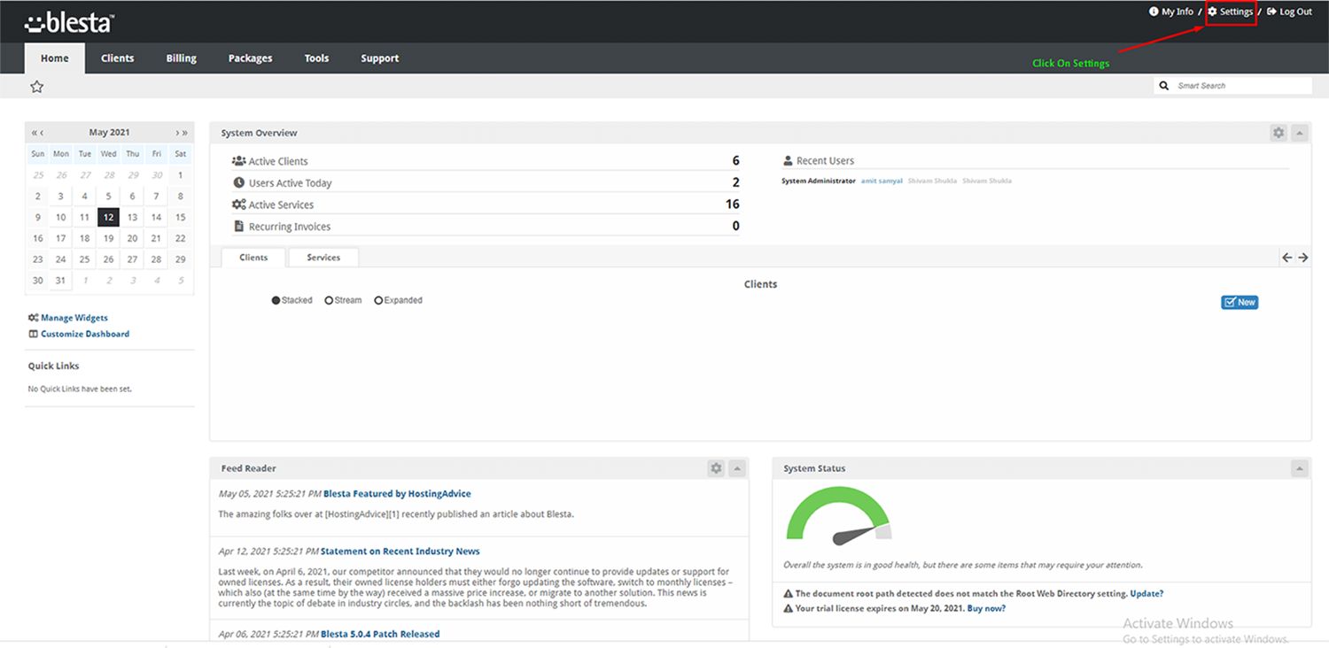Click System Administrator recent user
Viewport: 1329px width, 648px height.
[819, 181]
